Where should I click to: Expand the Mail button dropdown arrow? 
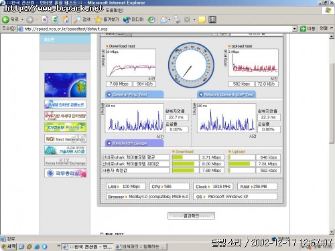pyautogui.click(x=170, y=20)
